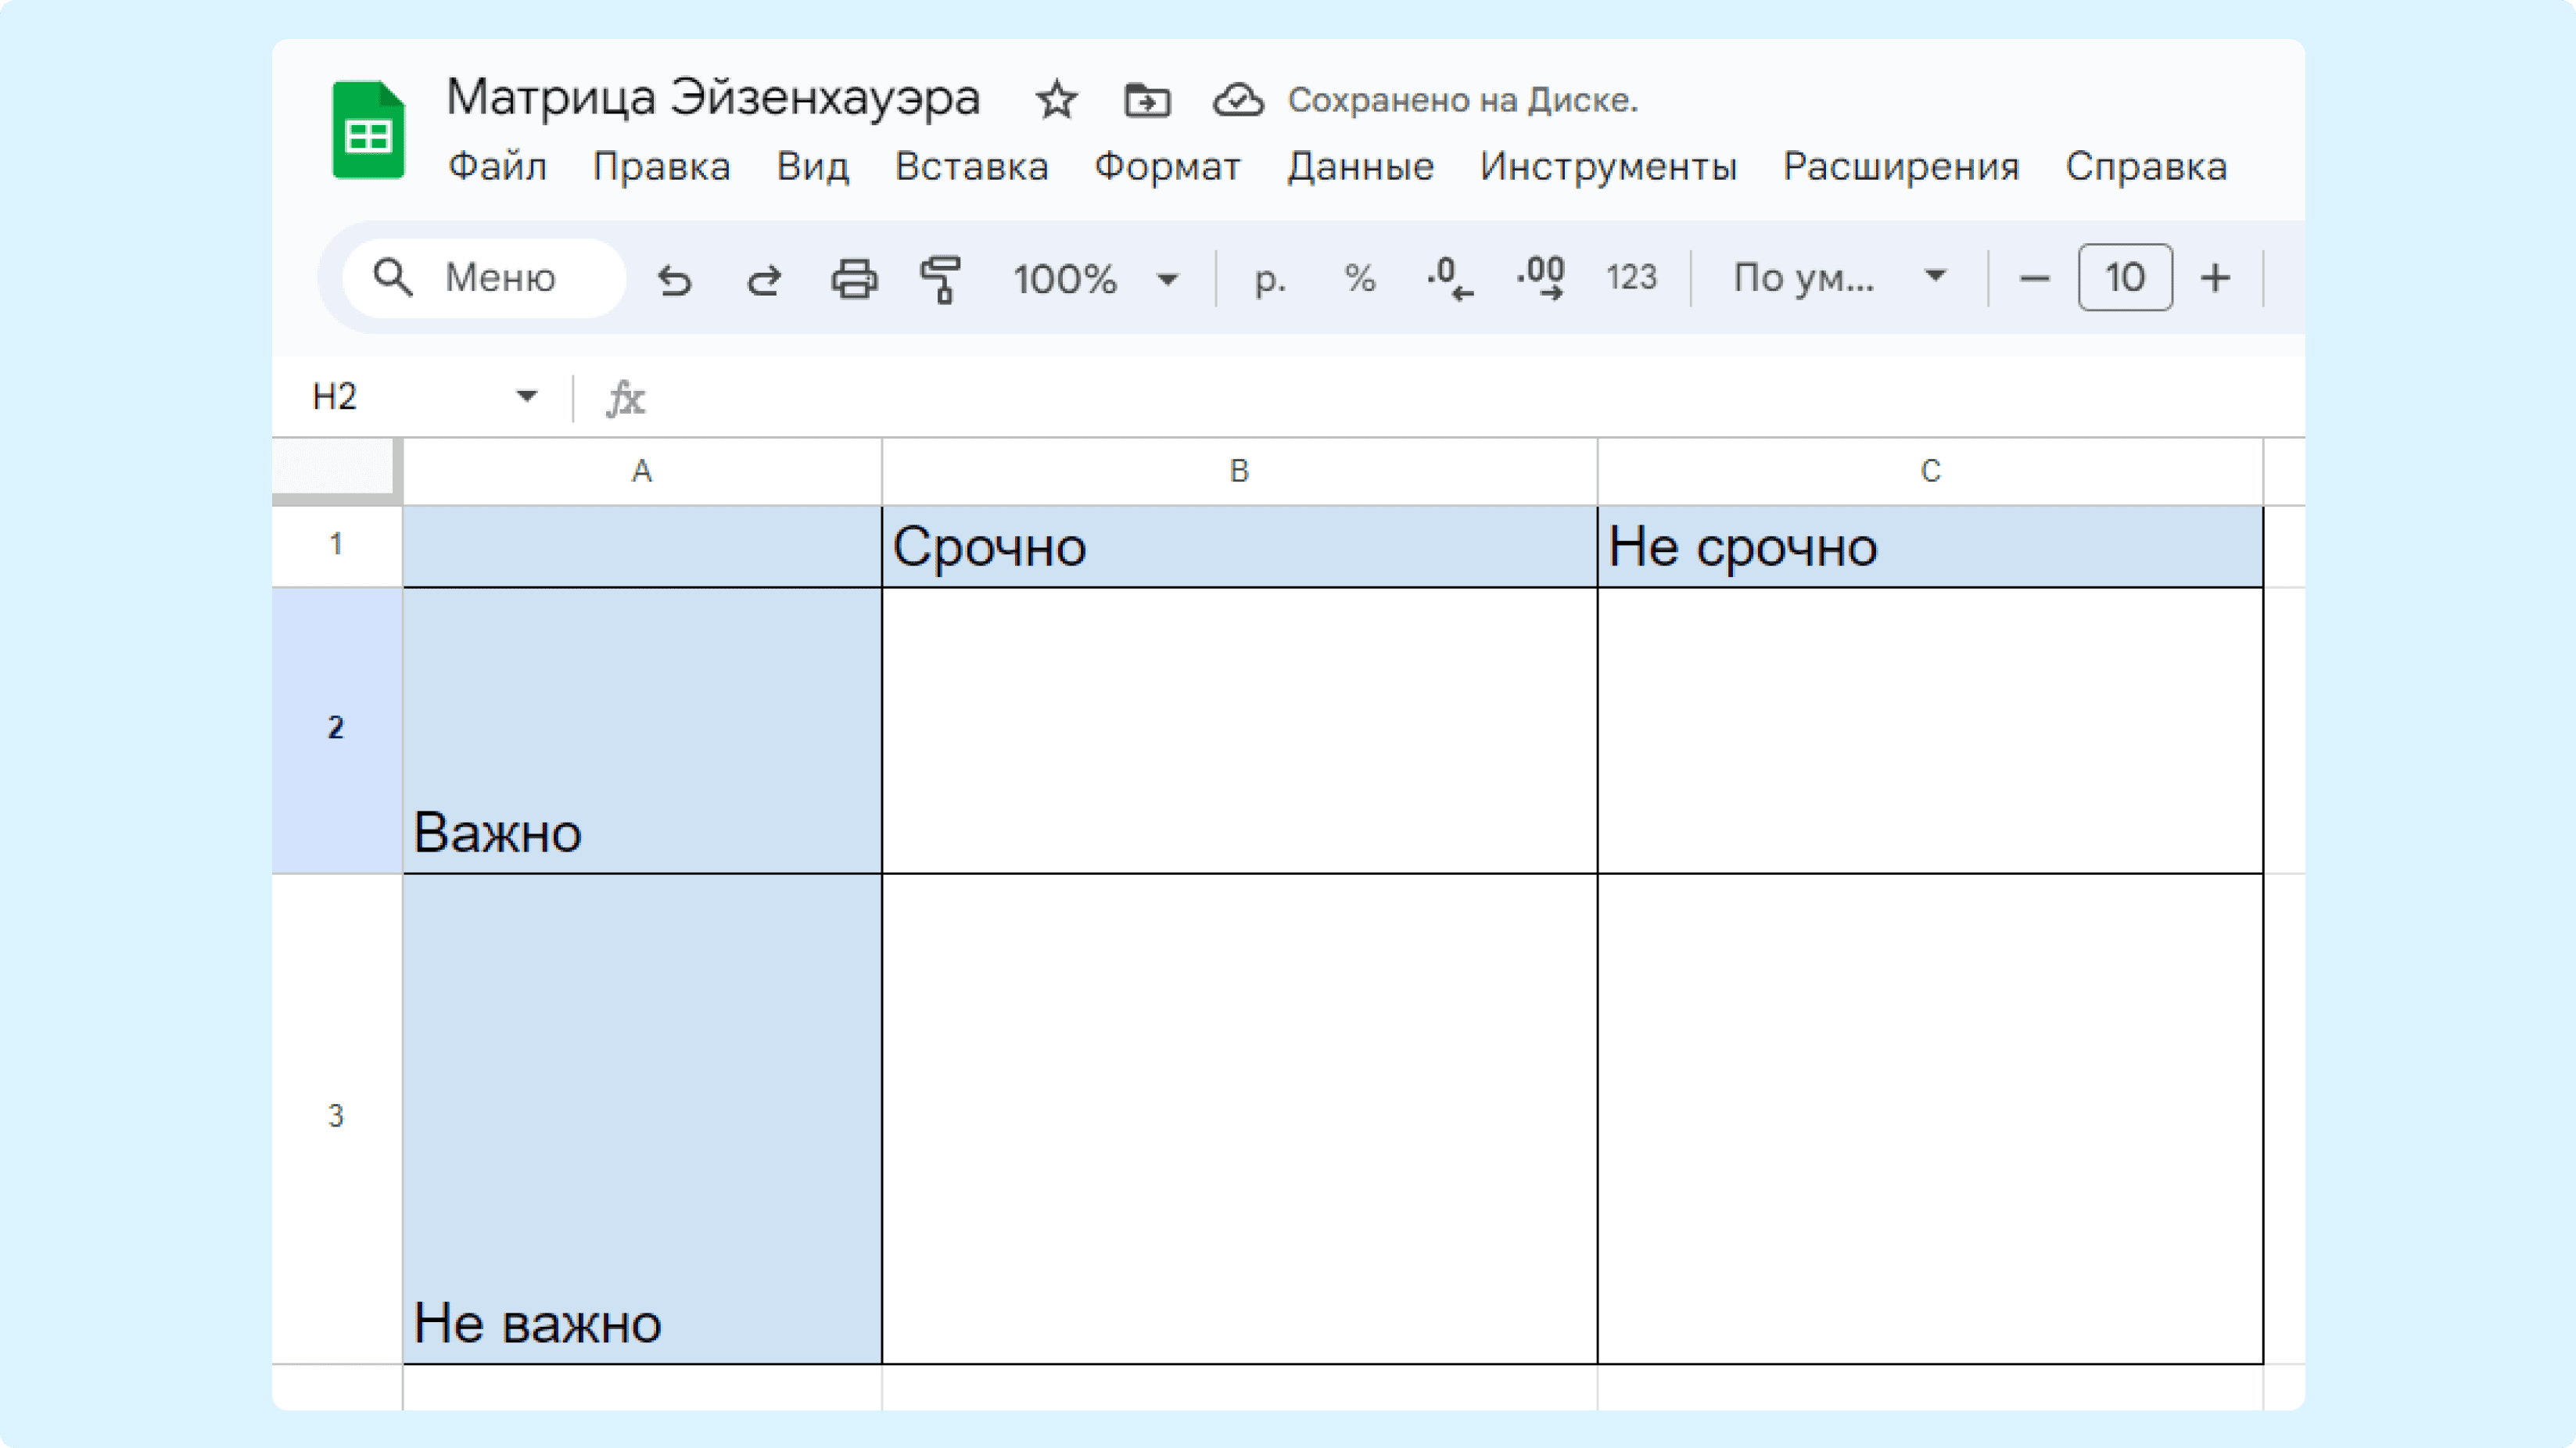Select the Важно cell

pos(642,730)
